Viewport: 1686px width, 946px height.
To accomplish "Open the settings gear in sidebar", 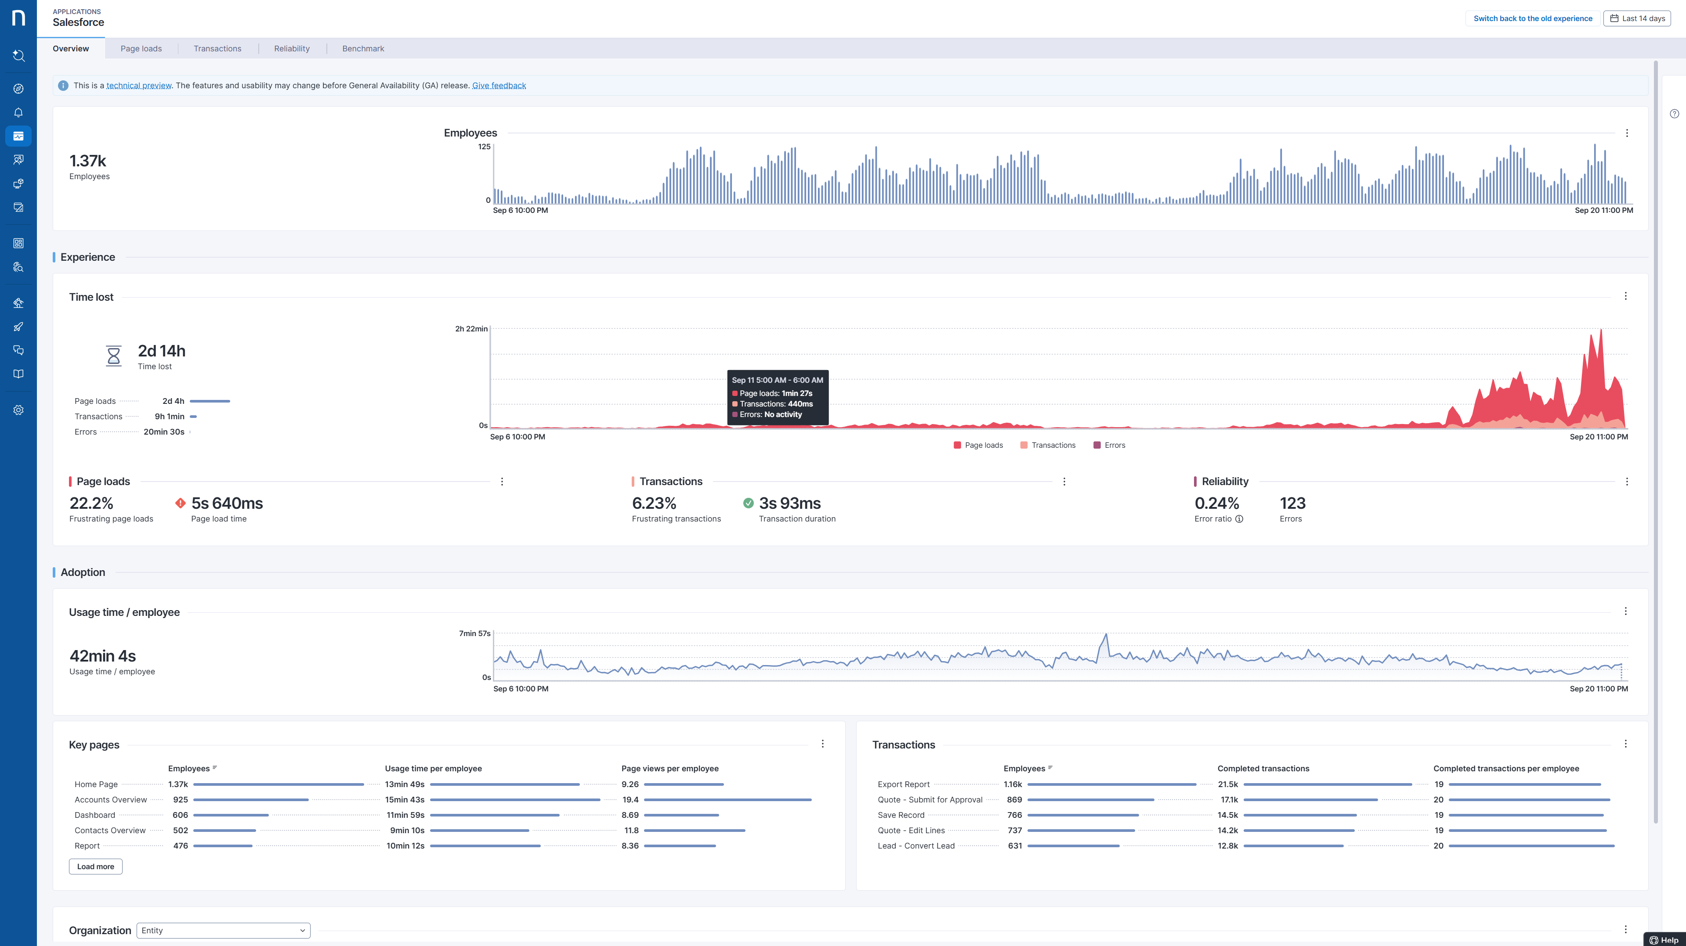I will 18,410.
